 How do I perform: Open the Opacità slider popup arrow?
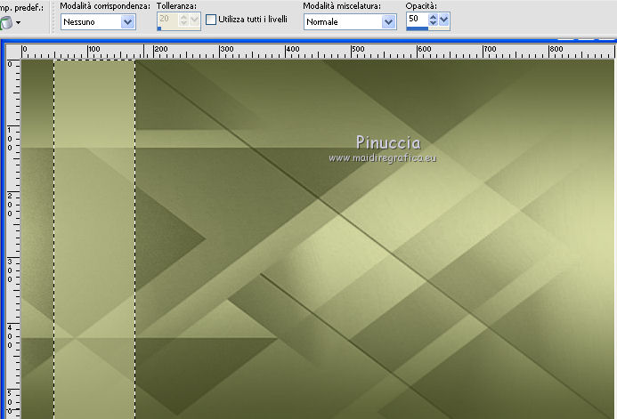tap(444, 20)
